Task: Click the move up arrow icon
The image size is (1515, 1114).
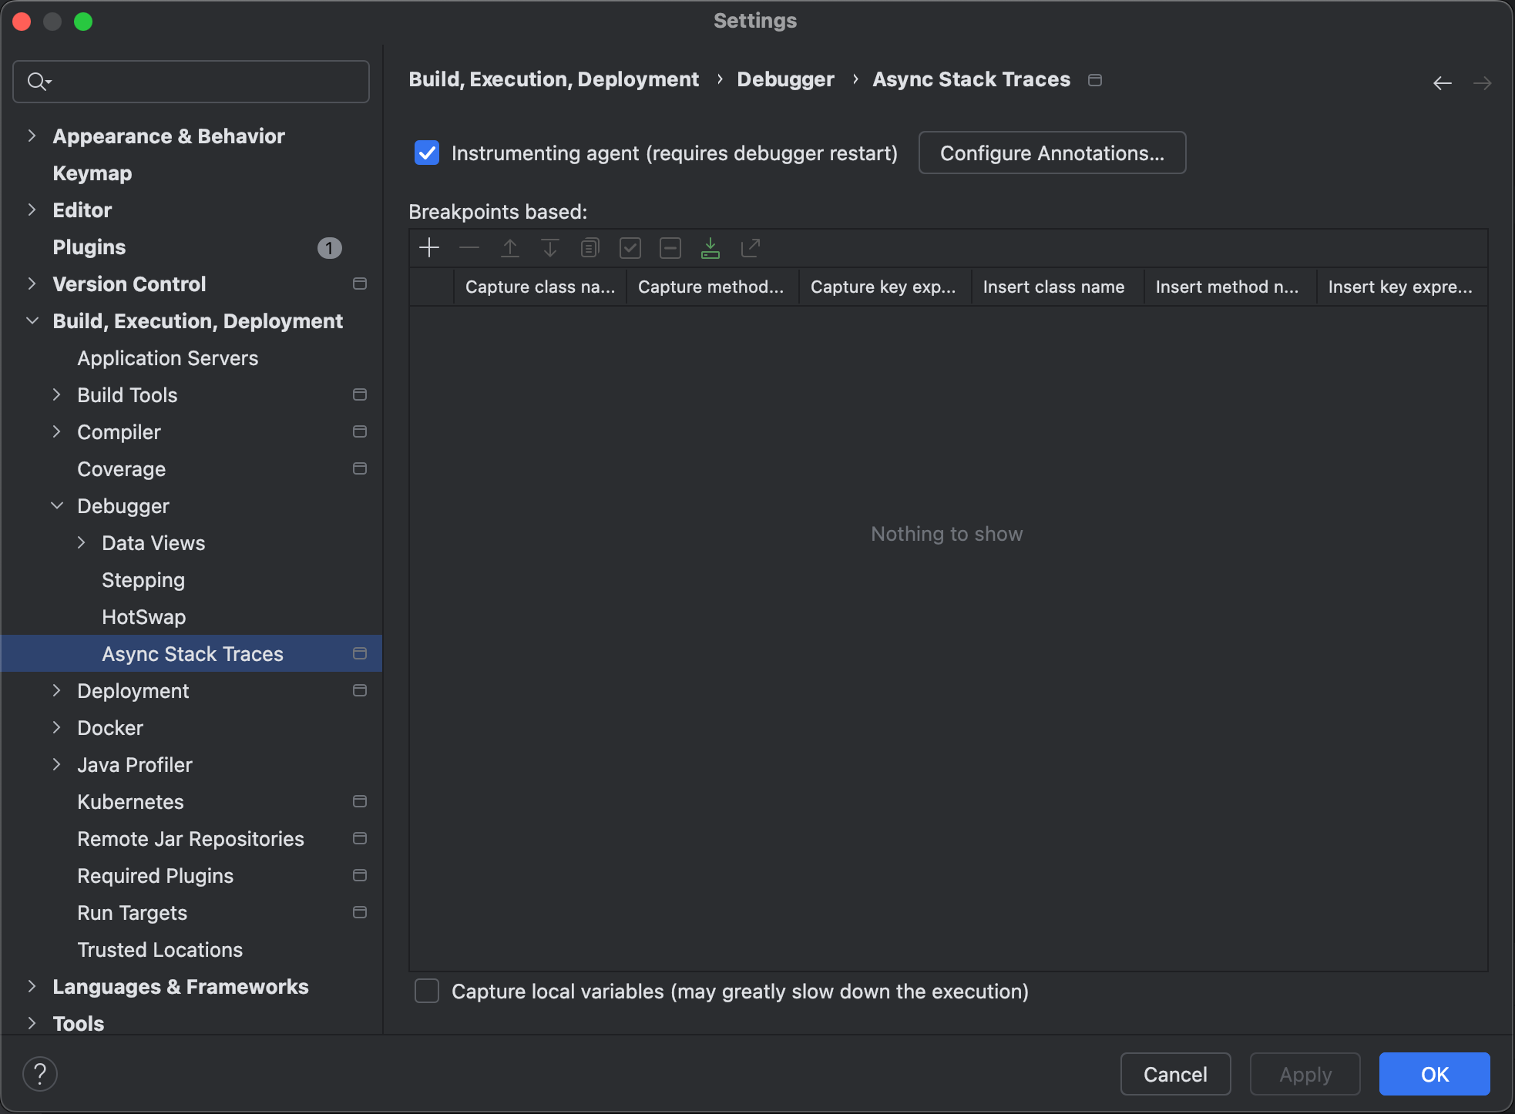Action: pyautogui.click(x=509, y=247)
